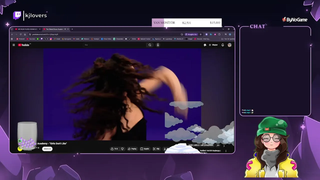Screen dimensions: 320x180
Task: Open YouTube notifications bell
Action: (222, 45)
